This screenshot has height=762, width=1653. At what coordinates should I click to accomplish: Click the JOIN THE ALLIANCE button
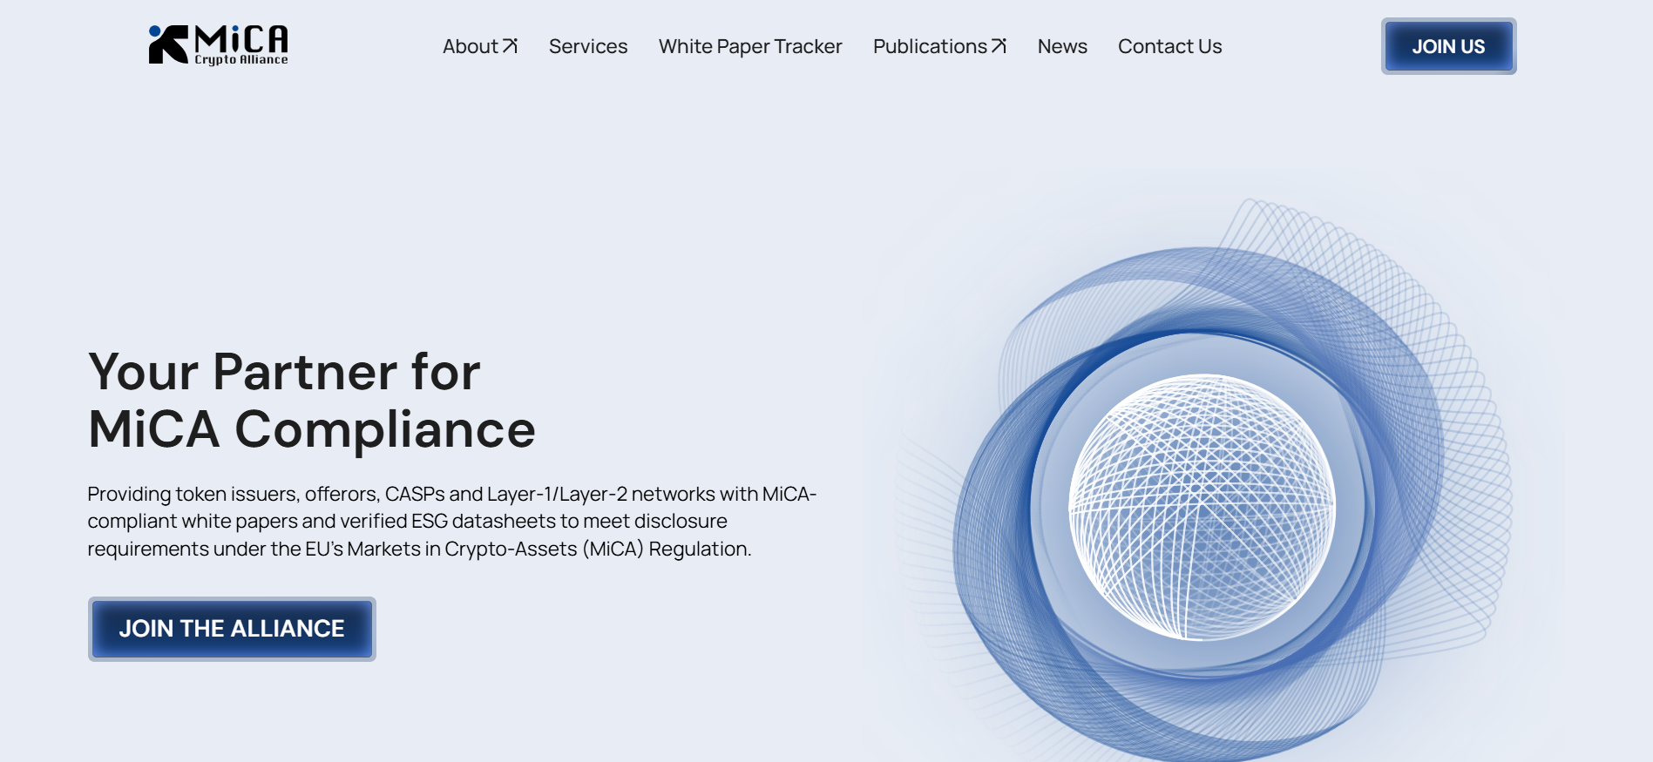[x=232, y=629]
